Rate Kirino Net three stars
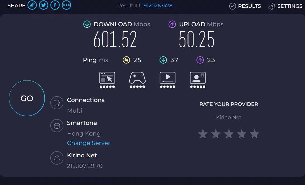The image size is (305, 185). pos(229,134)
